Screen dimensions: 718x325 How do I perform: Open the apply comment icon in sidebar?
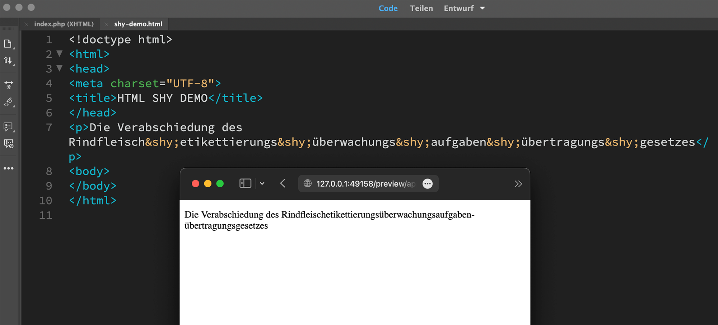click(x=8, y=126)
